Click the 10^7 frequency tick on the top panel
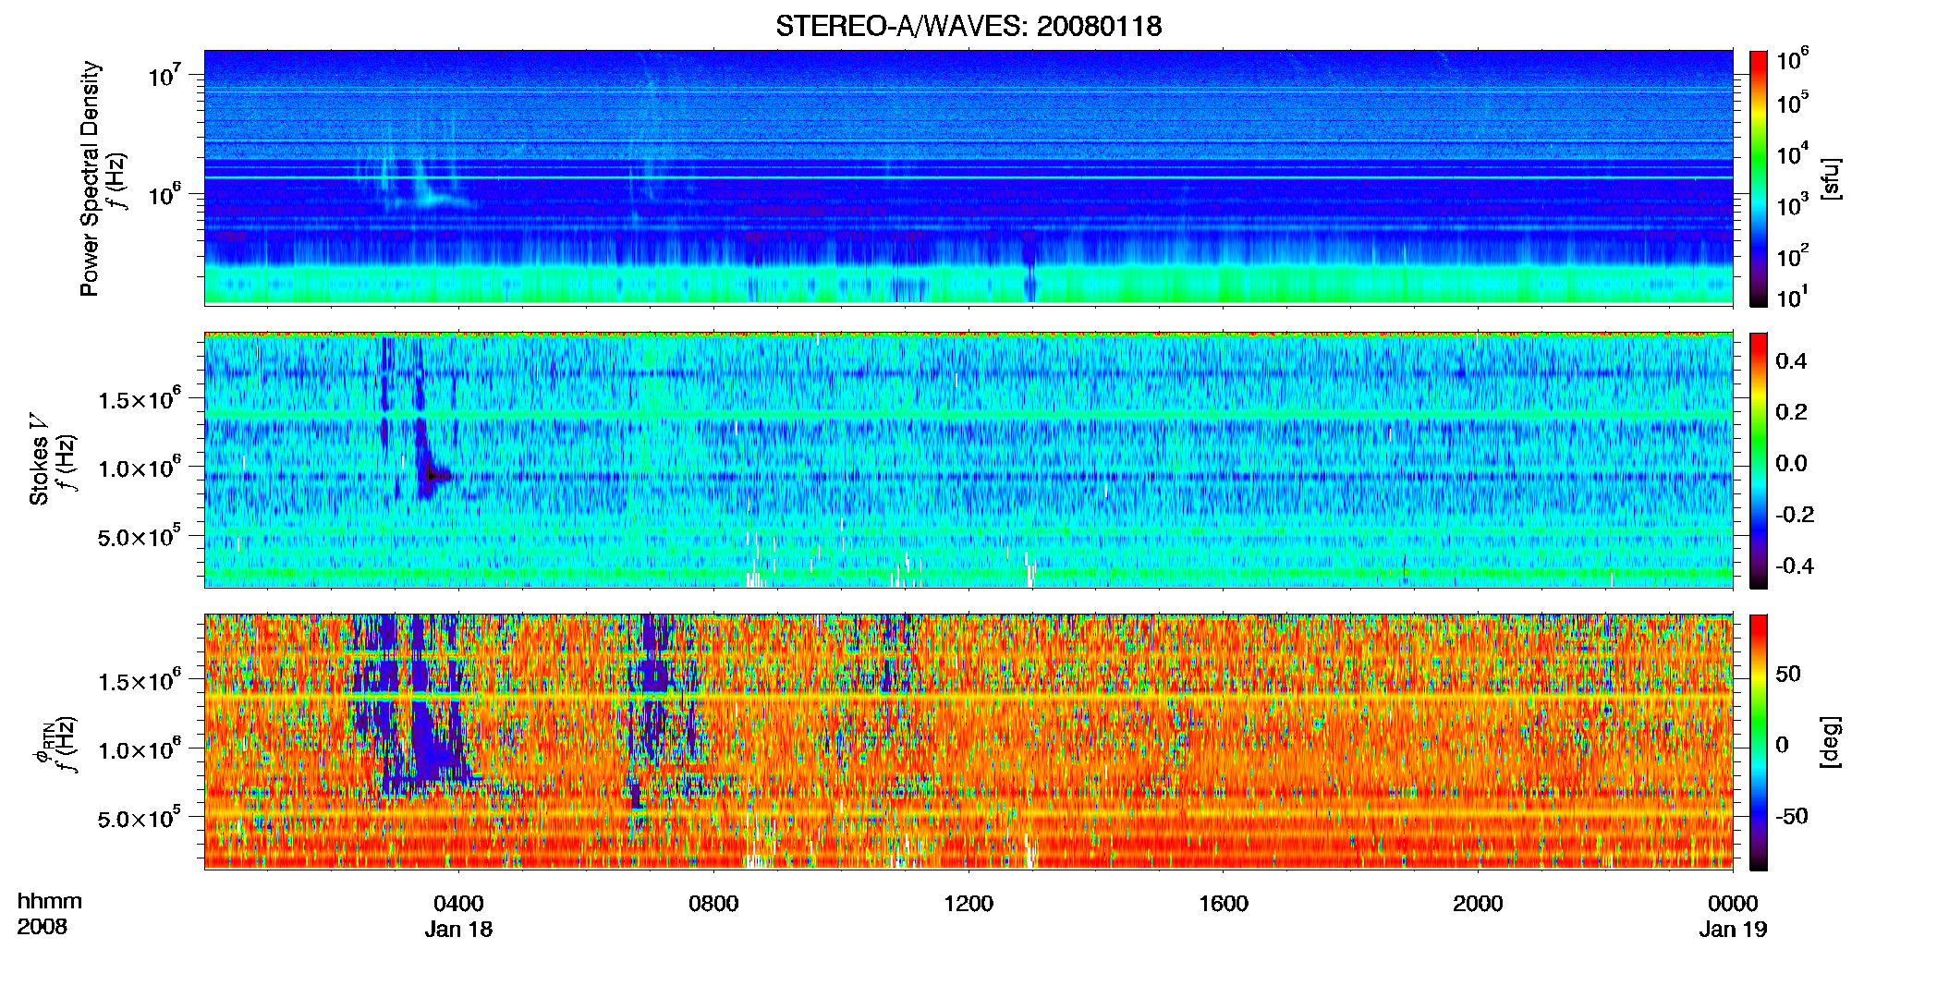The height and width of the screenshot is (998, 1937). [x=165, y=74]
